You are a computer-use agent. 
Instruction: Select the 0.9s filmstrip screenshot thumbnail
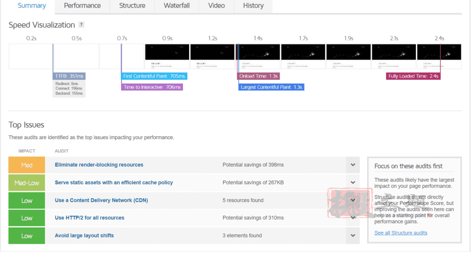tap(167, 56)
